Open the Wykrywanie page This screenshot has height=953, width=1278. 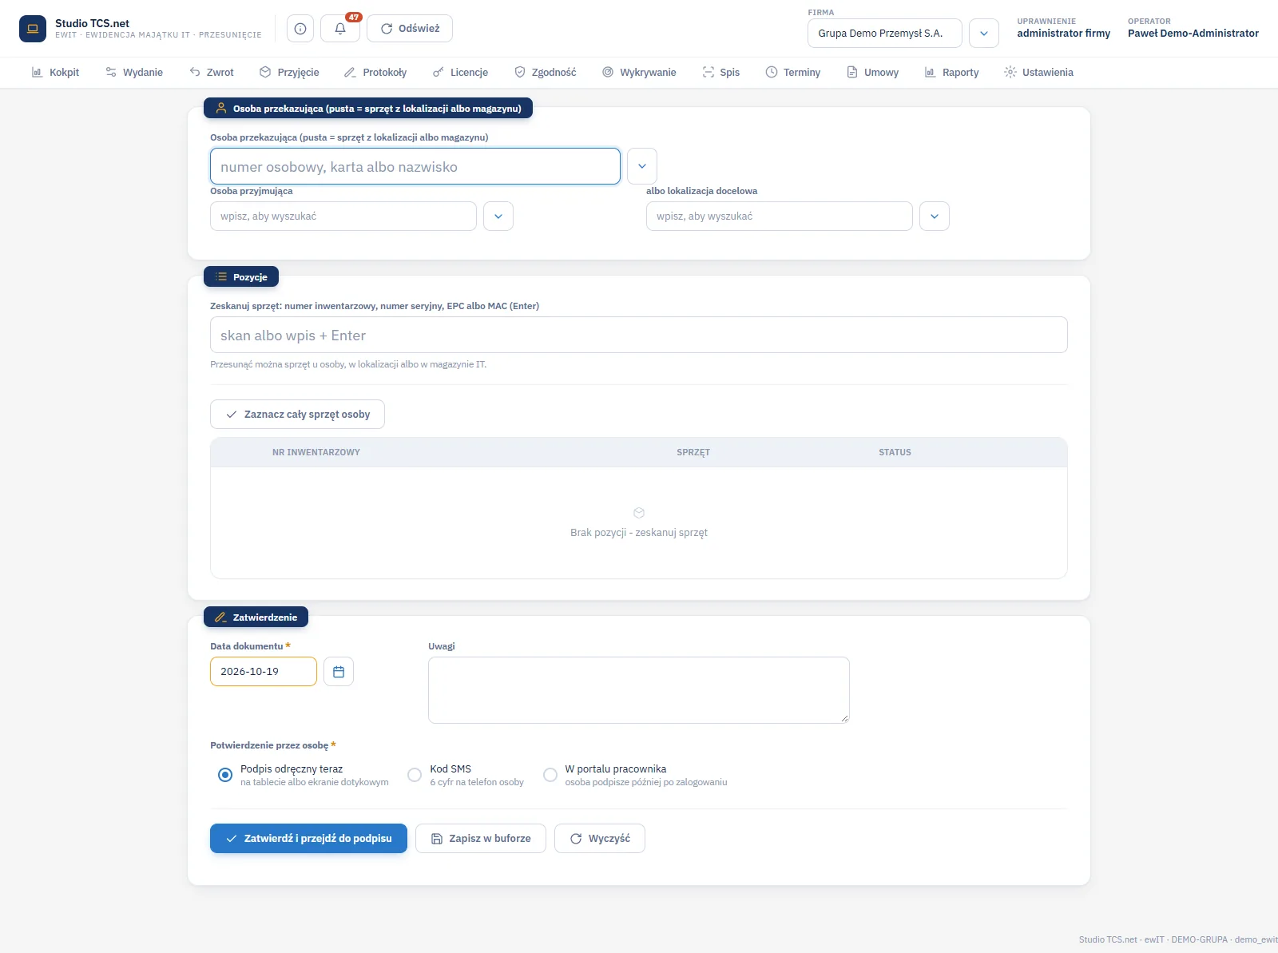(639, 73)
